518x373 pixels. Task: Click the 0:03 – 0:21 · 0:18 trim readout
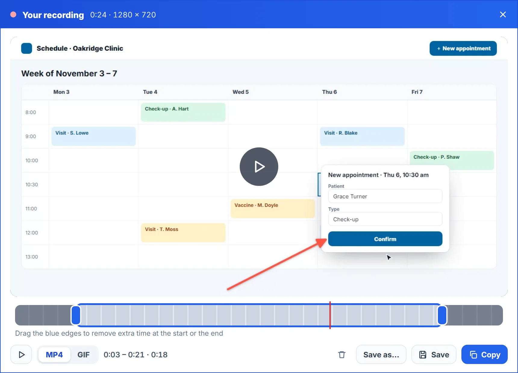click(136, 355)
